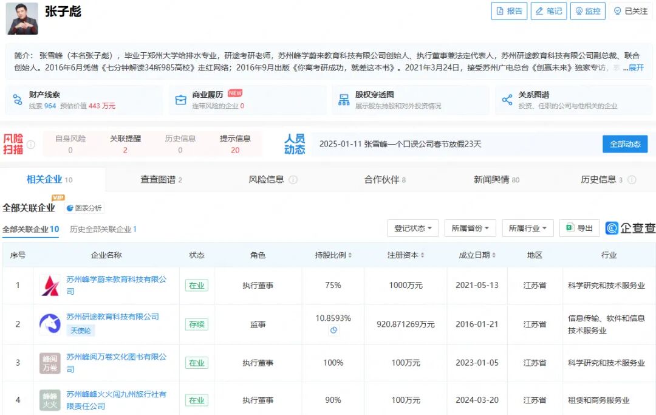Expand the 登记状态 dropdown filter
Viewport: 656px width, 415px height.
pos(413,228)
